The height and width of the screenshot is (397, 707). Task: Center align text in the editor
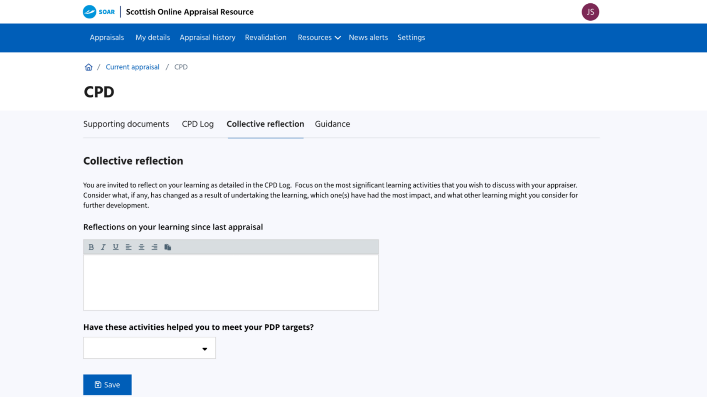(x=141, y=247)
